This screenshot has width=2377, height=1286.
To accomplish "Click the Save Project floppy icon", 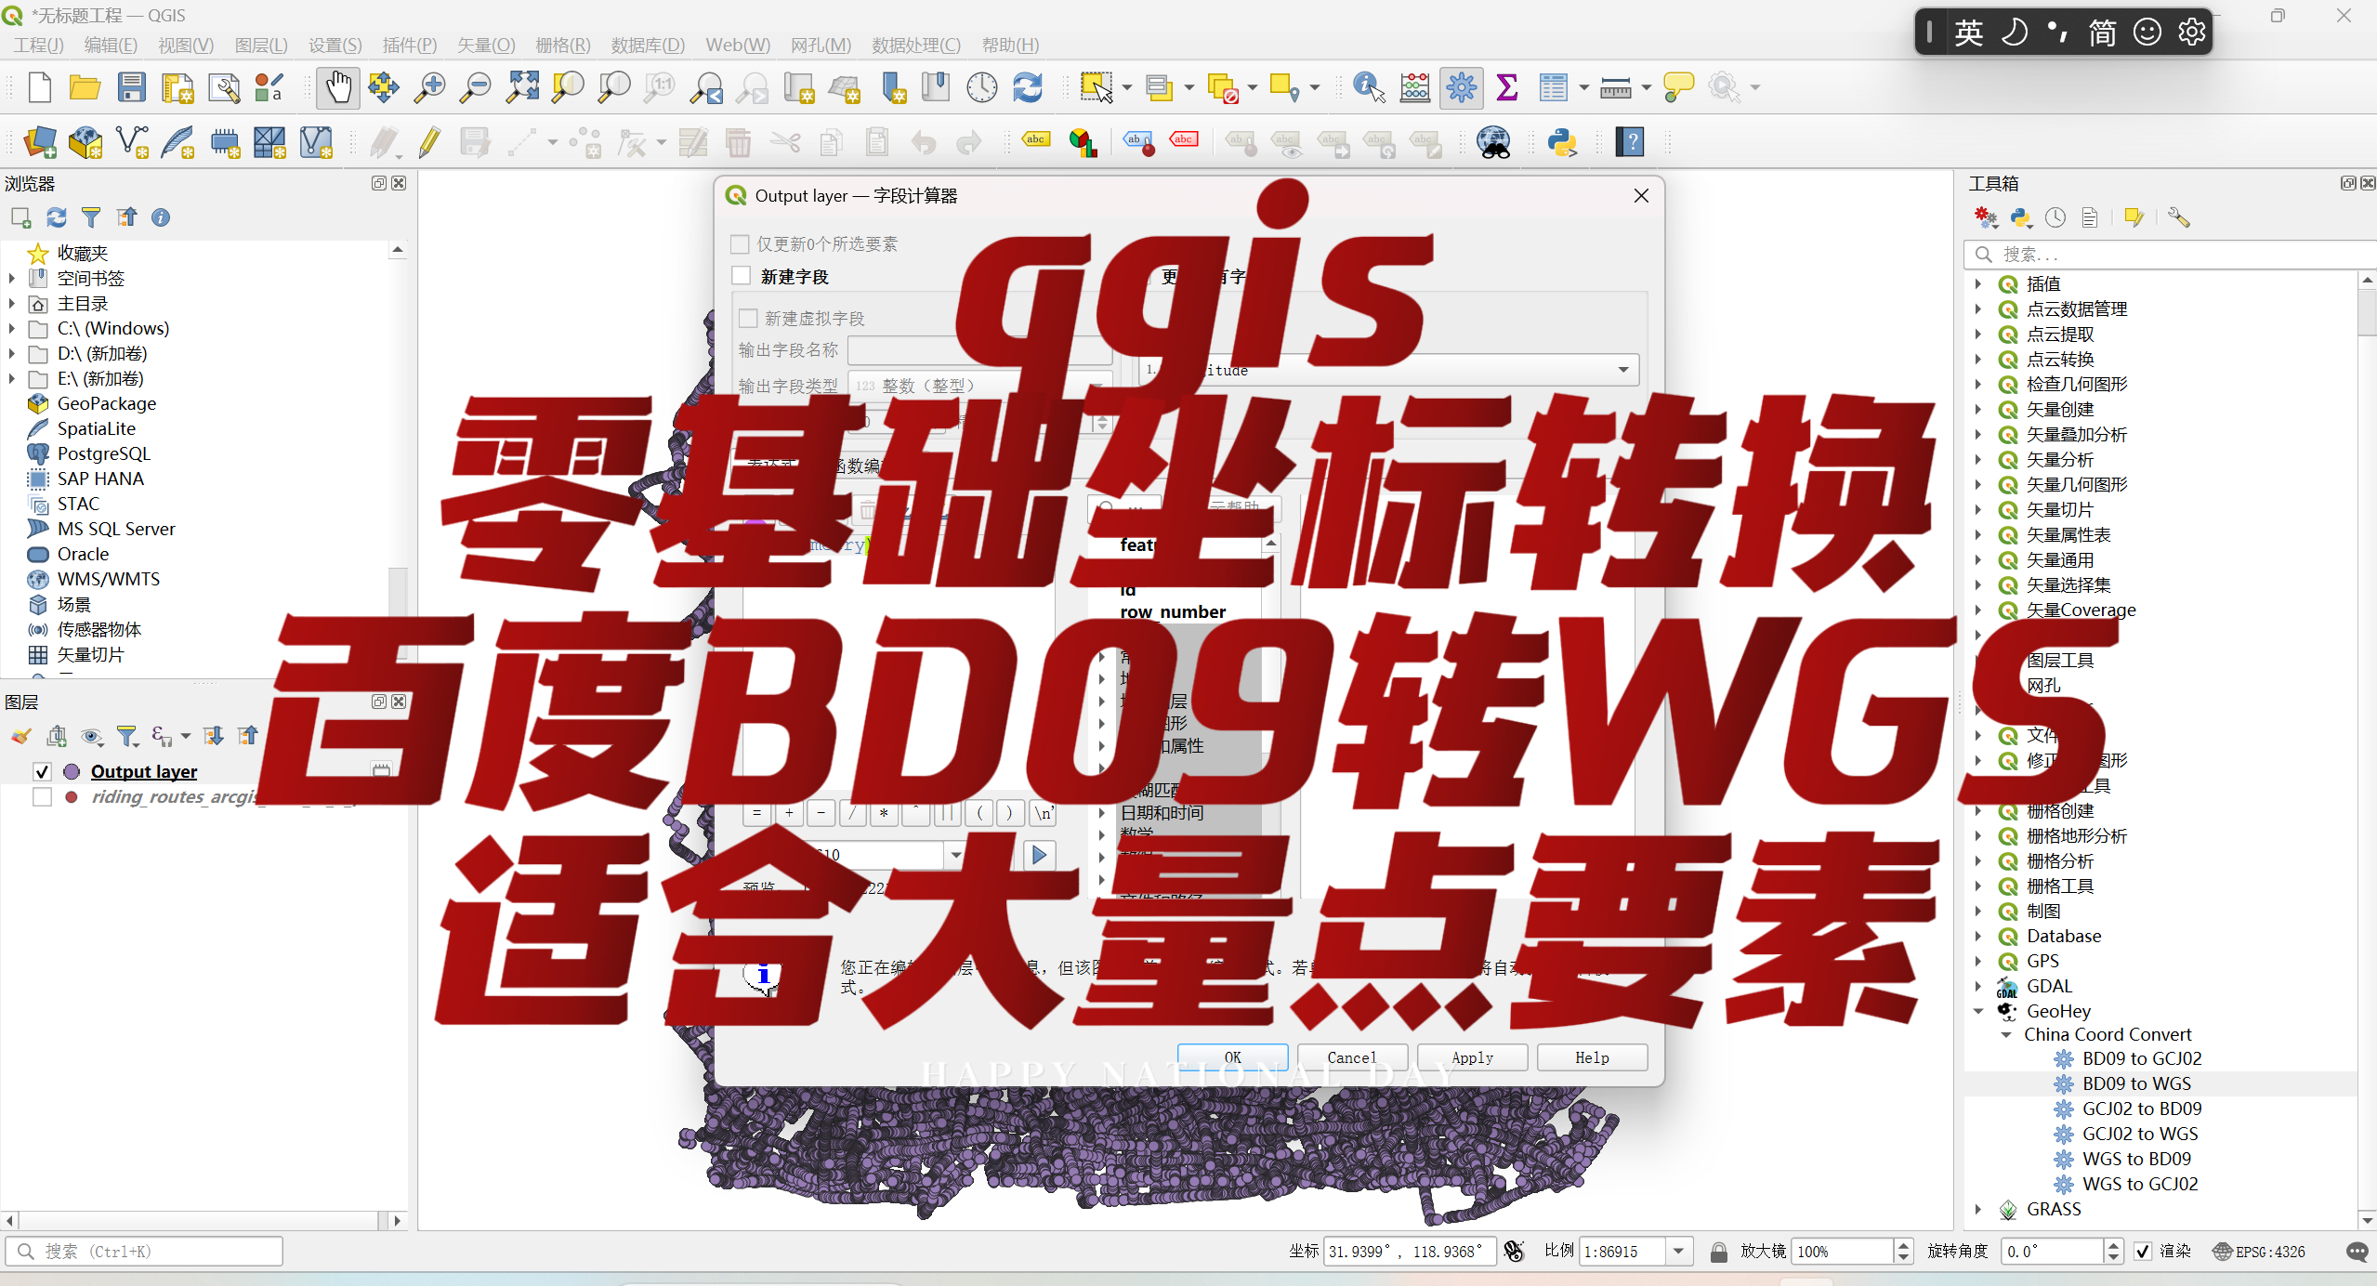I will click(x=131, y=88).
